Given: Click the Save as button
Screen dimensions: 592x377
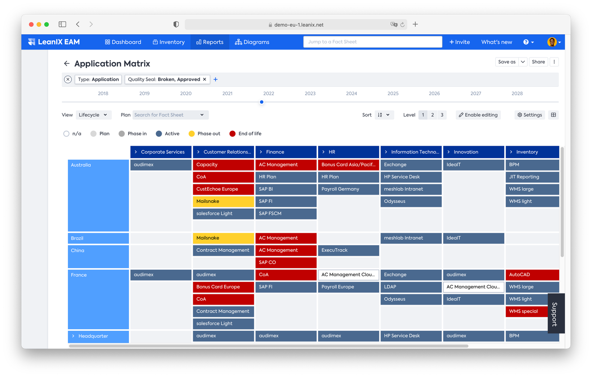Looking at the screenshot, I should coord(507,62).
